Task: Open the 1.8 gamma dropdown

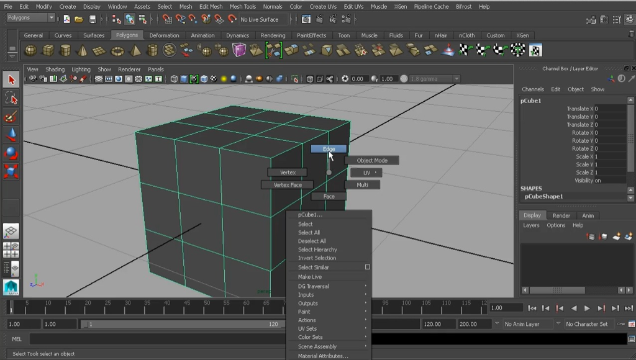Action: pyautogui.click(x=435, y=79)
